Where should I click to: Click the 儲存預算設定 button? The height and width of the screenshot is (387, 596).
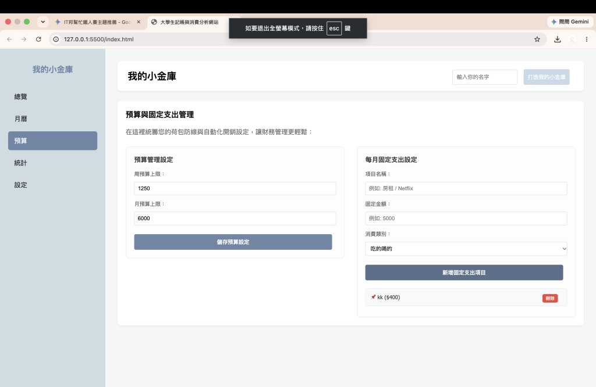tap(233, 242)
